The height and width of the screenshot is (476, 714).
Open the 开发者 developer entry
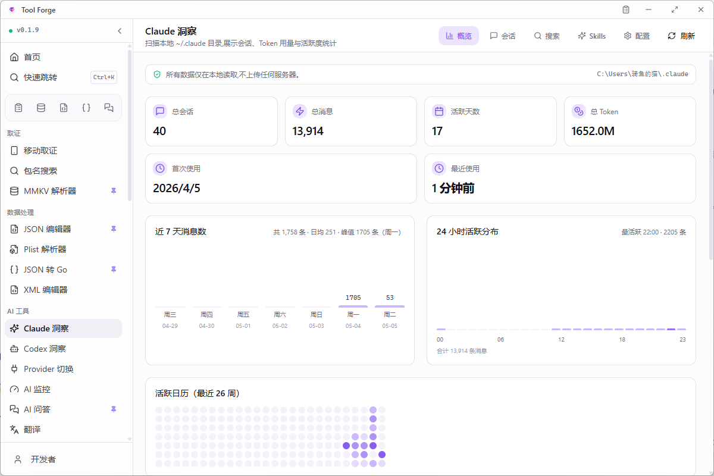pyautogui.click(x=66, y=459)
